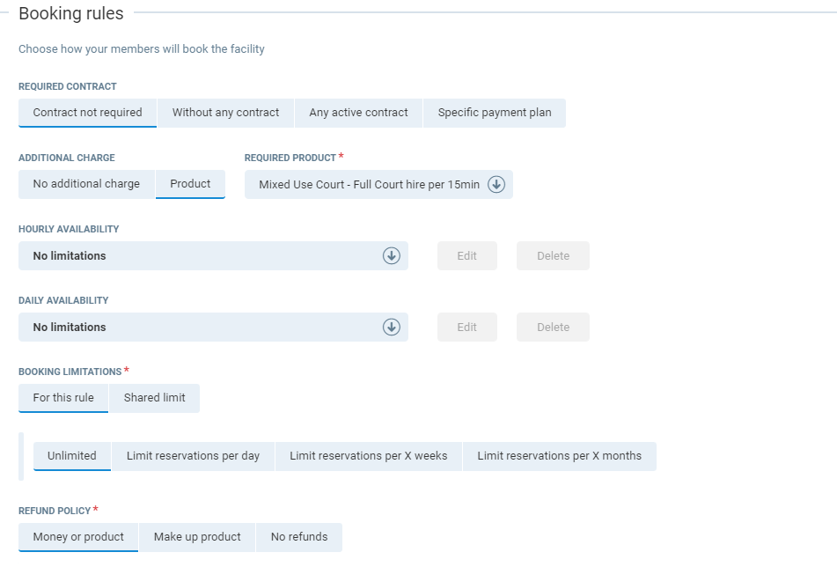
Task: Pick 'Specific payment plan' option
Action: (x=494, y=113)
